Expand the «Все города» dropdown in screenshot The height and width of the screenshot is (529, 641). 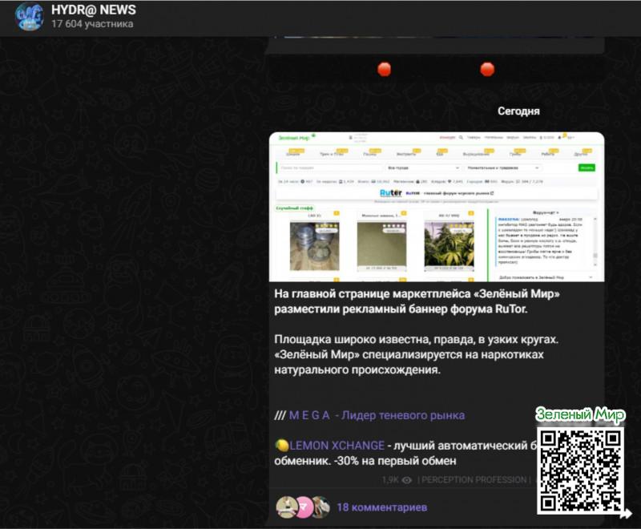(x=423, y=168)
